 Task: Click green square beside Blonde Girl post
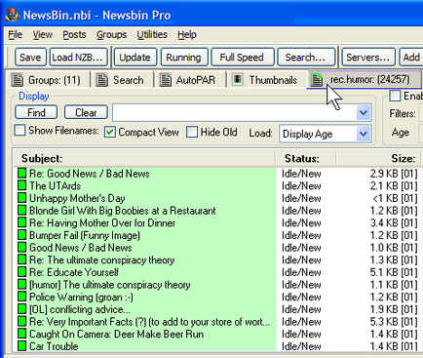coord(21,210)
